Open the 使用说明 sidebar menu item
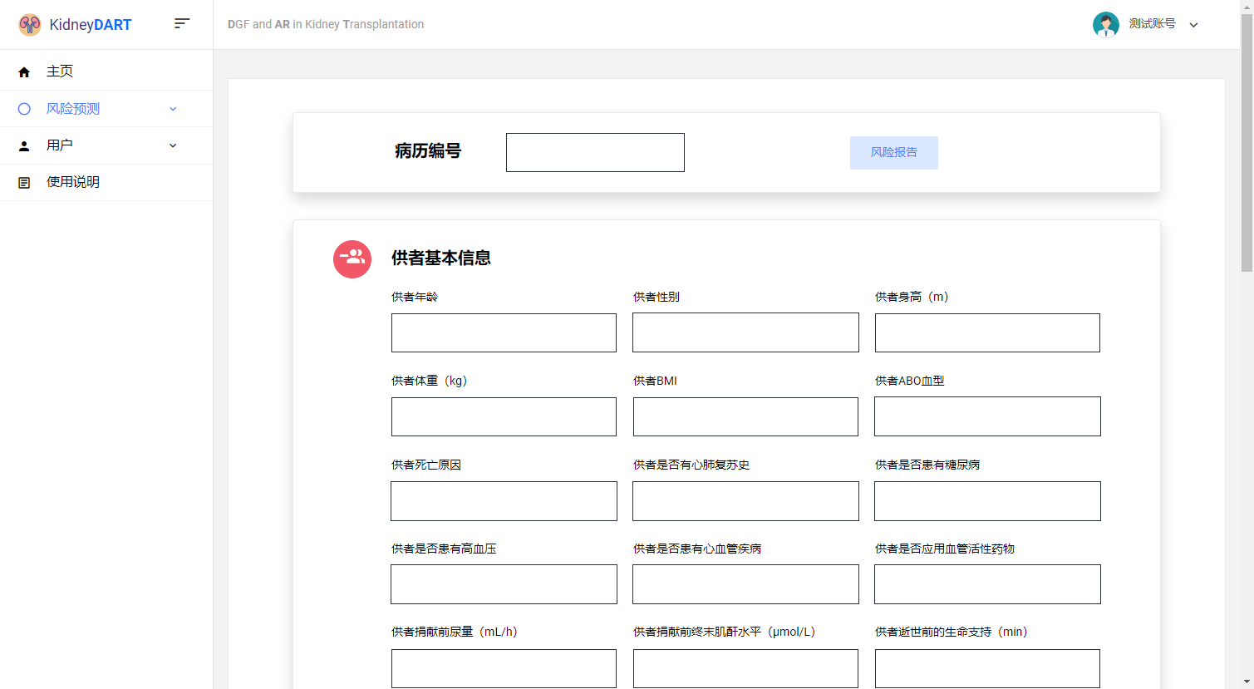The width and height of the screenshot is (1254, 689). coord(72,182)
